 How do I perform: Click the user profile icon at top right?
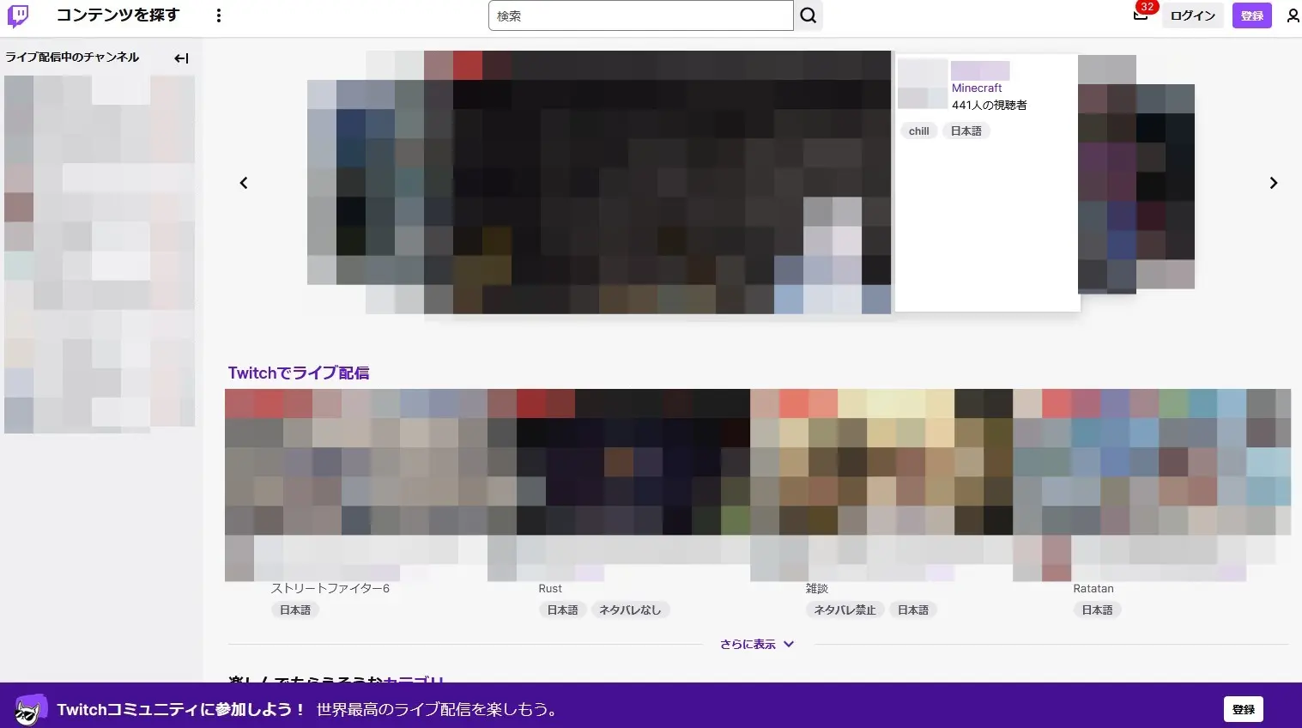(1293, 15)
